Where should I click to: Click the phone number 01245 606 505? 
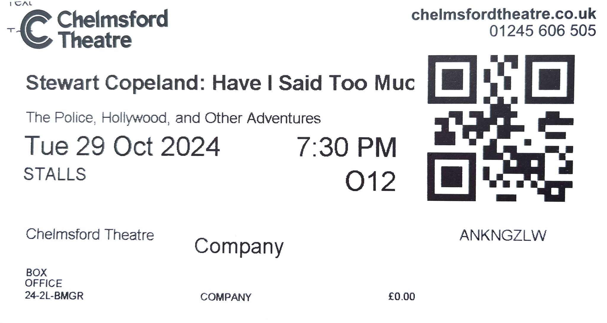pyautogui.click(x=542, y=31)
